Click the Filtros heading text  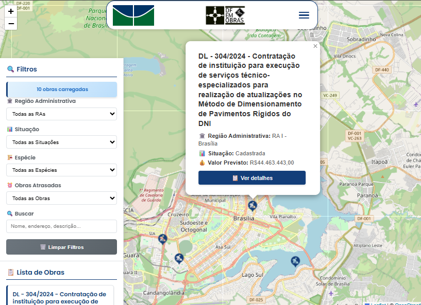click(x=27, y=69)
